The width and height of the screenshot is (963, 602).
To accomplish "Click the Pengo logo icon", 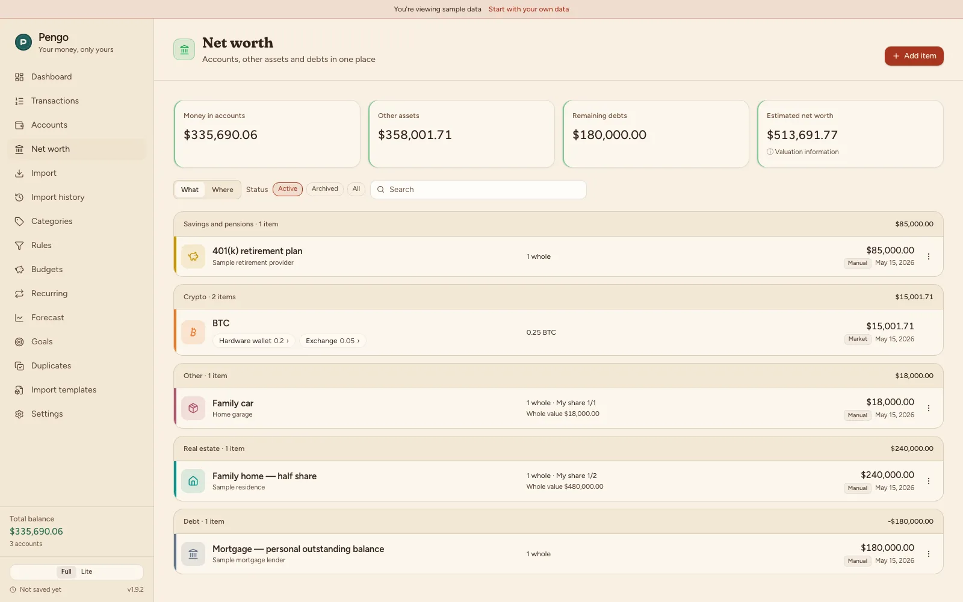I will pos(23,42).
